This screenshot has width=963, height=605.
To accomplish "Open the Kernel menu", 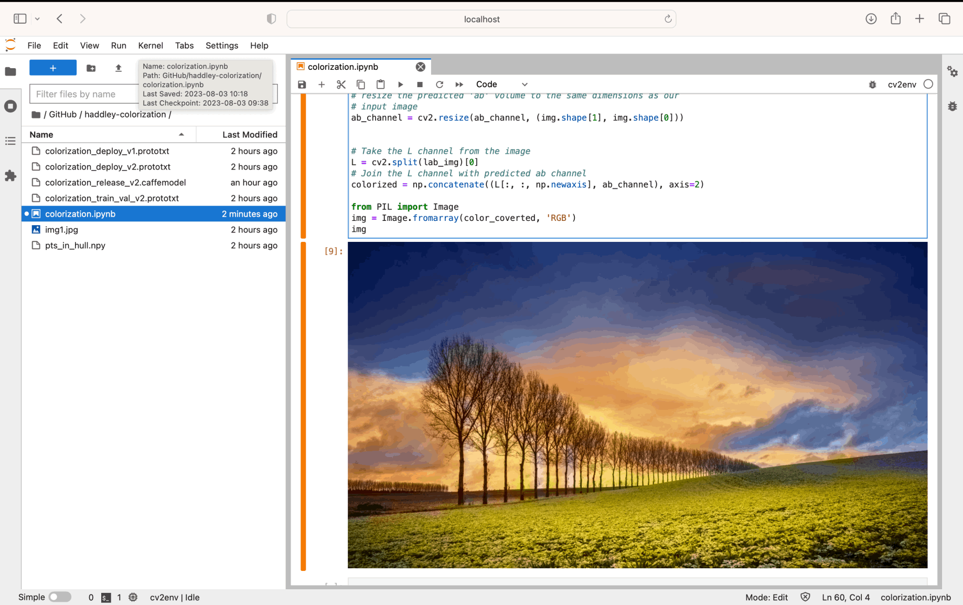I will tap(150, 46).
